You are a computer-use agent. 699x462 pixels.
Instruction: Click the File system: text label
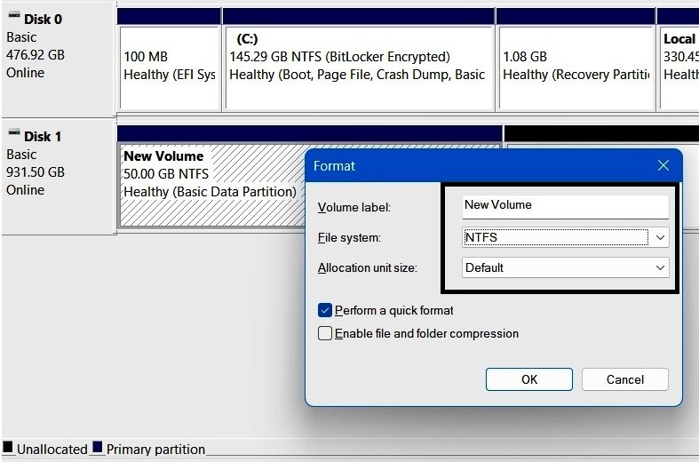click(349, 238)
